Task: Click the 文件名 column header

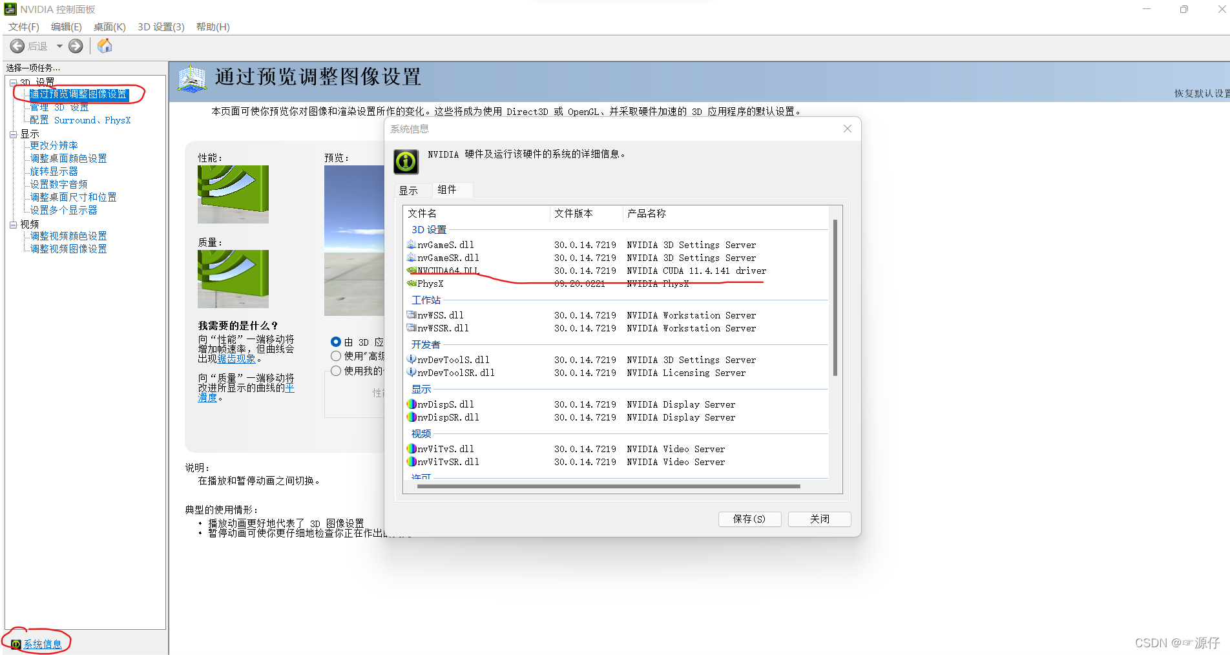Action: tap(477, 213)
